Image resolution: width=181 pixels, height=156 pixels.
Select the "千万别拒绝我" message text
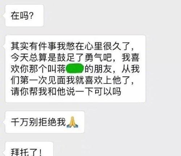pos(38,122)
